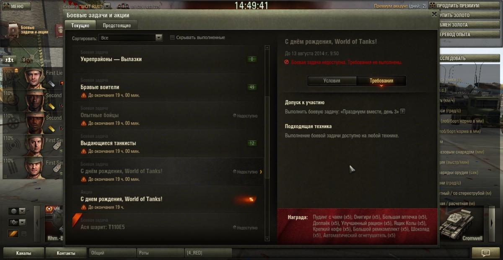Toggle Скрывать выполненные checkbox
The image size is (503, 260).
coord(172,38)
